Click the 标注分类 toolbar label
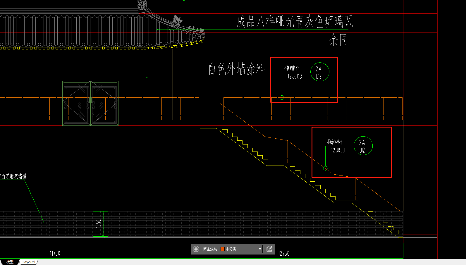 point(210,249)
